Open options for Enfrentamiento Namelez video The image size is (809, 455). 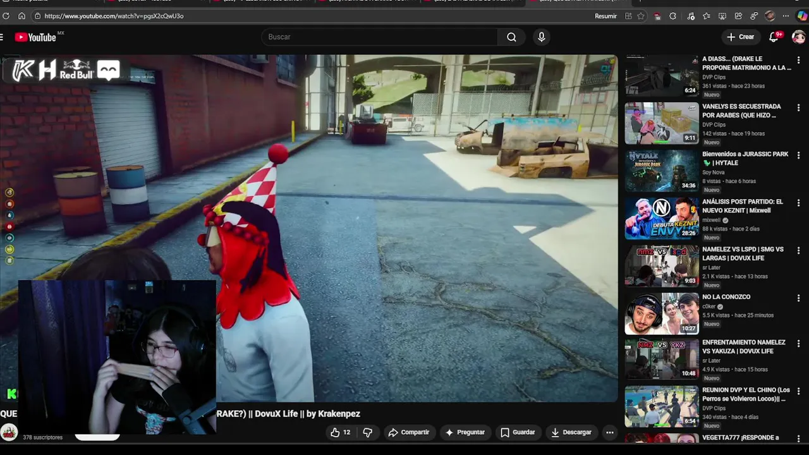coord(798,344)
